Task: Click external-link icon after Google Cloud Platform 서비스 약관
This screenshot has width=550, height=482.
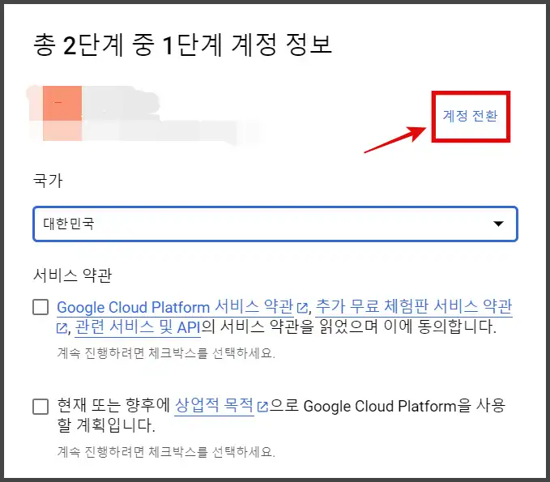Action: pyautogui.click(x=302, y=308)
